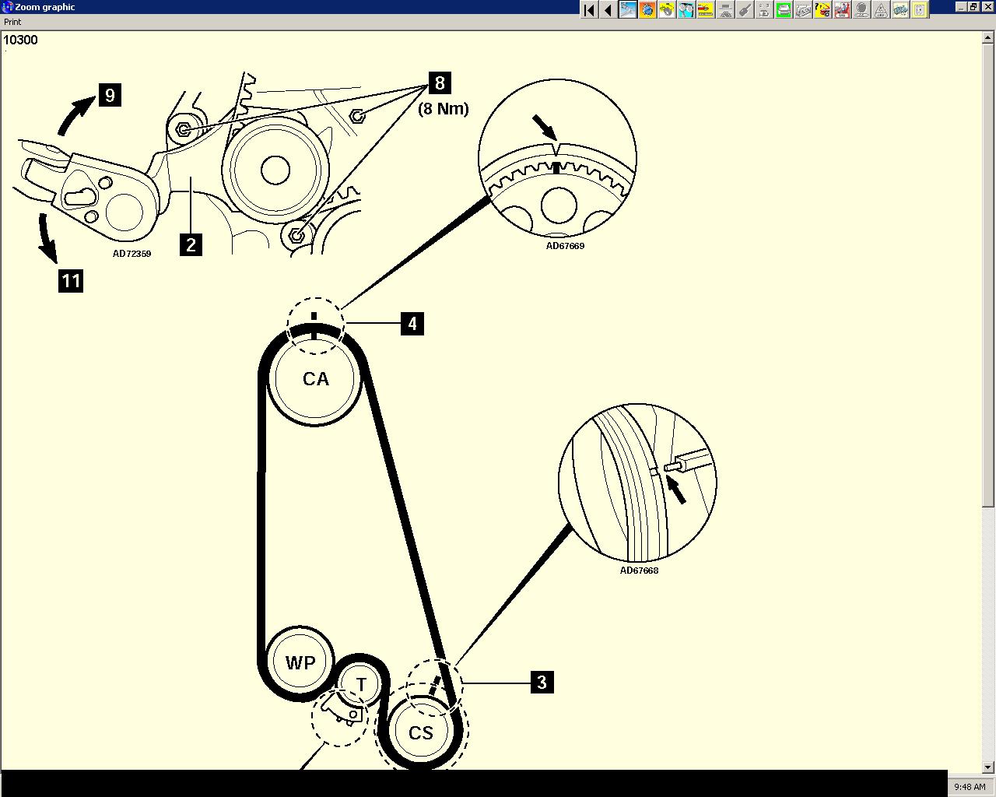The image size is (996, 797).
Task: Click the vehicle on lift icon
Action: point(725,9)
